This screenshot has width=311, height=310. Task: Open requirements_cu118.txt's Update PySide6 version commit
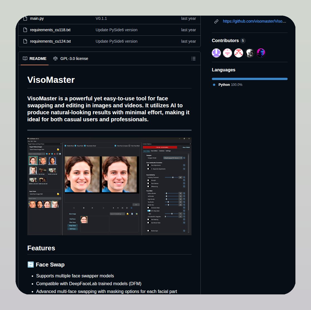(x=116, y=30)
